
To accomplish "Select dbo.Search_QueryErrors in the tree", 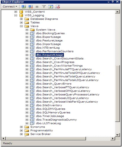I will 54,84.
